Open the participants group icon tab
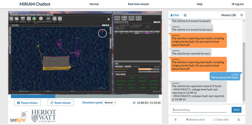The width and height of the screenshot is (252, 125). pos(185,15)
